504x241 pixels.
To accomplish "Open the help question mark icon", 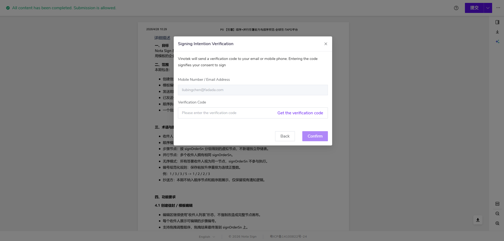I will click(x=456, y=8).
